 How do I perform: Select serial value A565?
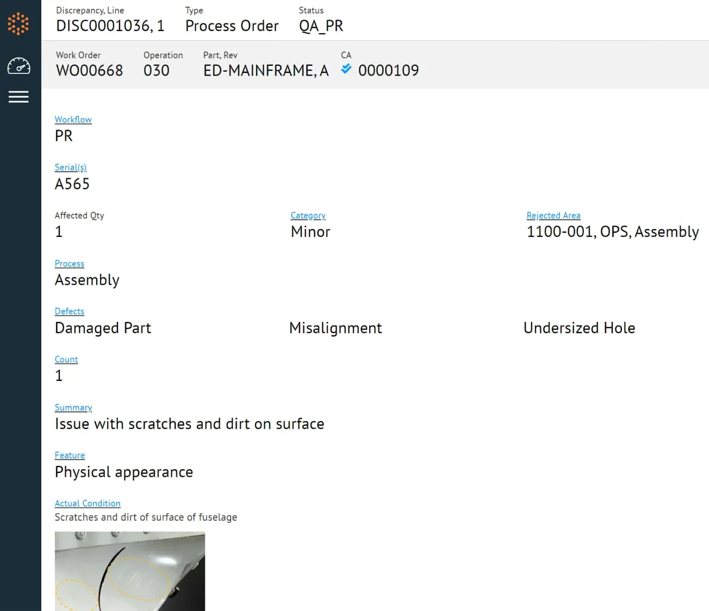click(72, 184)
